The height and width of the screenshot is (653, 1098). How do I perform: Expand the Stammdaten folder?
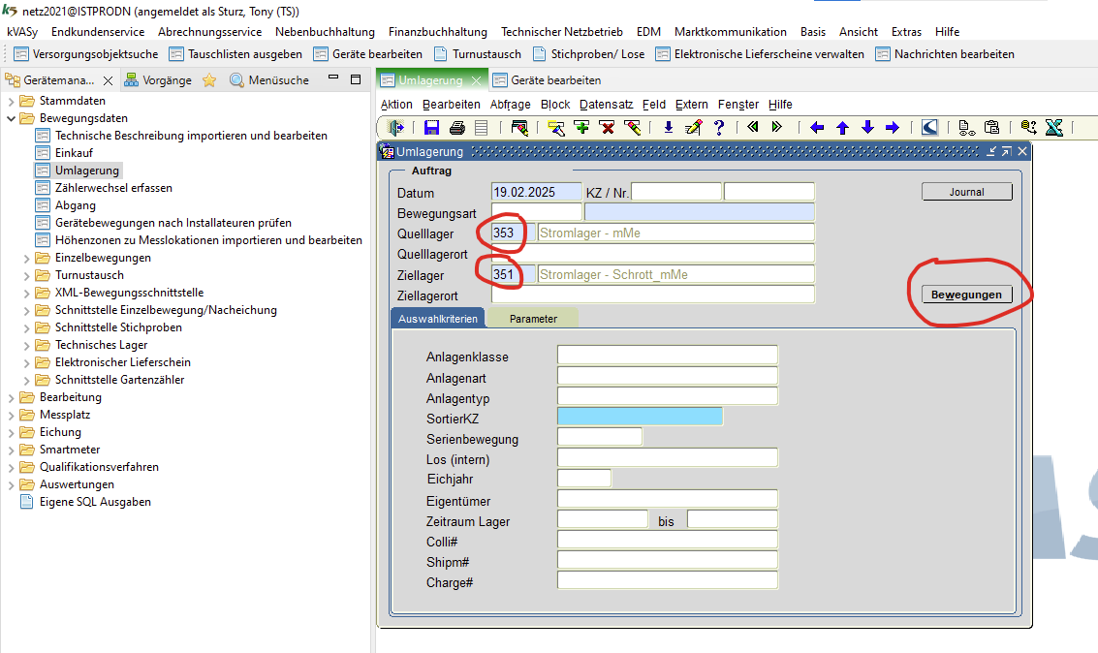pos(12,101)
